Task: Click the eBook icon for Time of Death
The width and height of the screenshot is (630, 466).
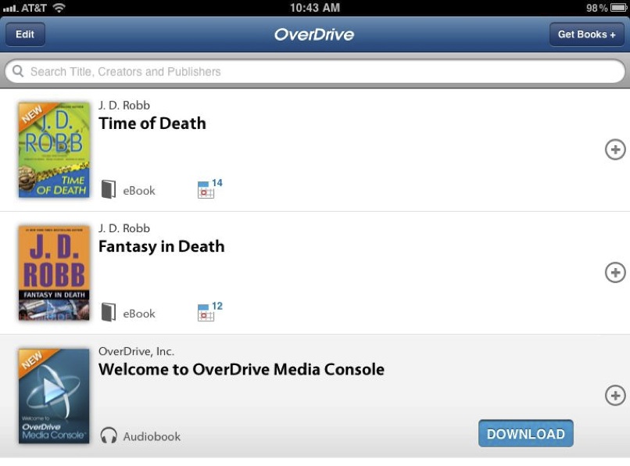Action: coord(109,189)
